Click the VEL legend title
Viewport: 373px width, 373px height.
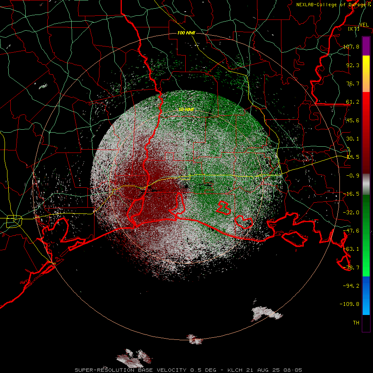[364, 24]
